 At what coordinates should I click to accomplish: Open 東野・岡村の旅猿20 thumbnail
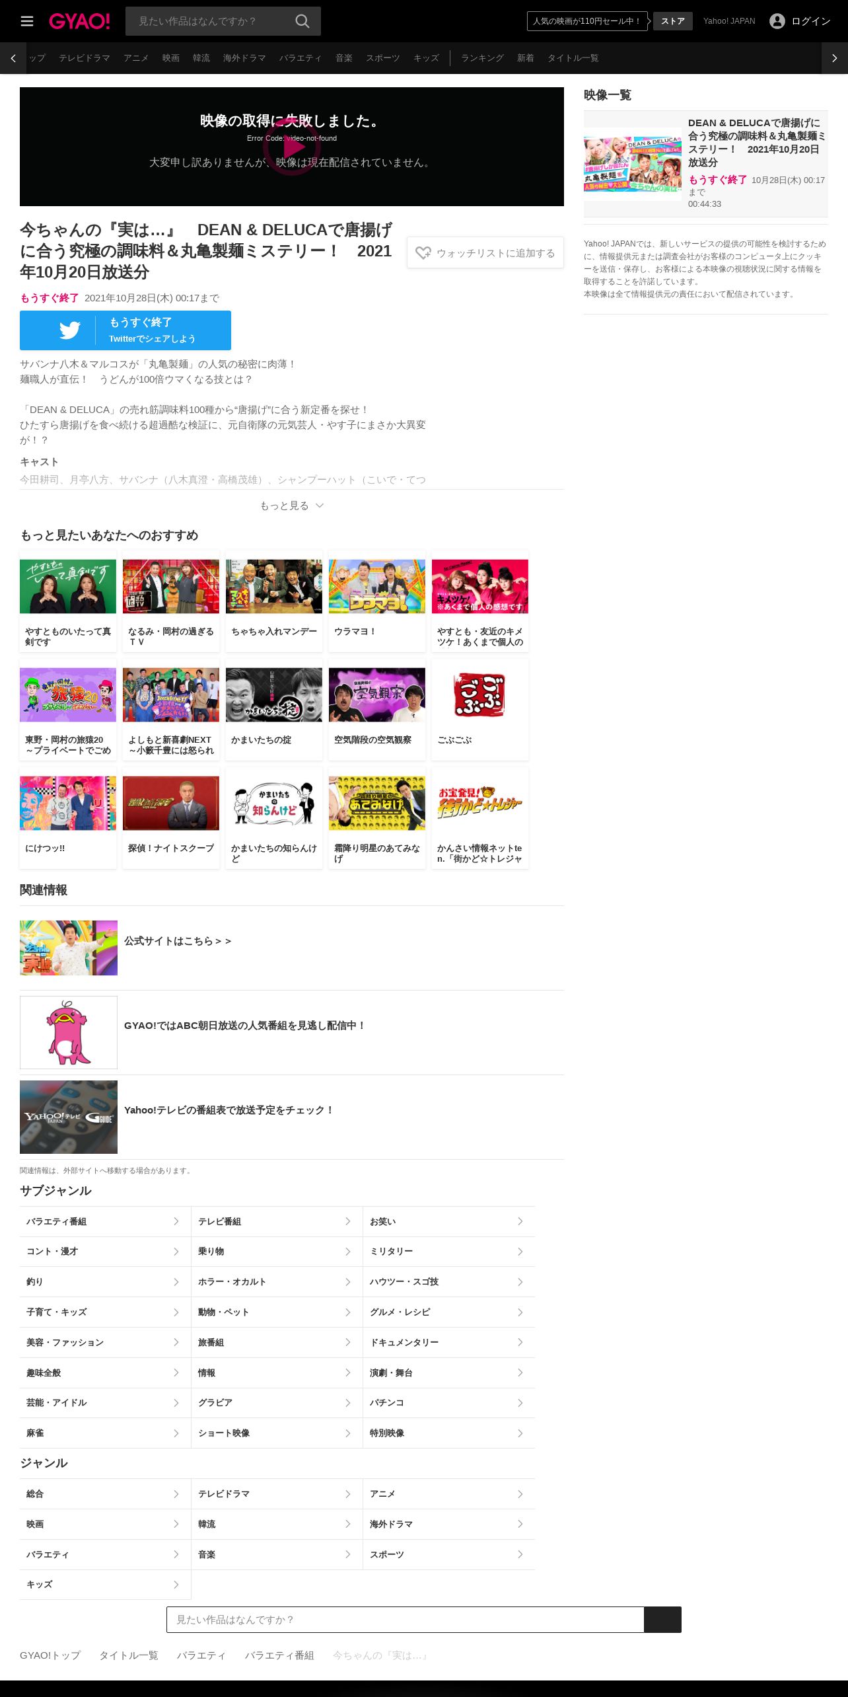pos(68,695)
